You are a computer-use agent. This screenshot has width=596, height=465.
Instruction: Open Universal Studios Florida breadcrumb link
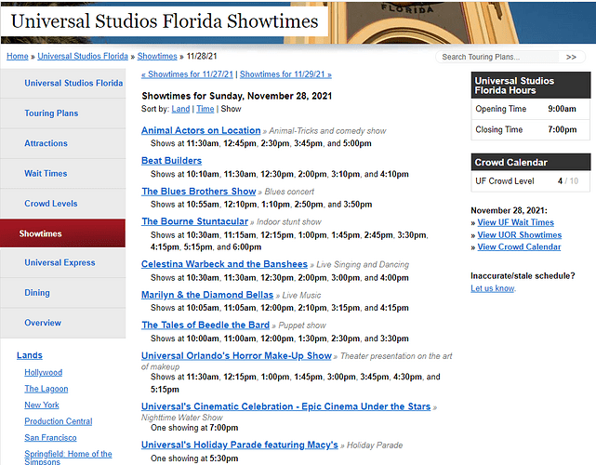(84, 57)
